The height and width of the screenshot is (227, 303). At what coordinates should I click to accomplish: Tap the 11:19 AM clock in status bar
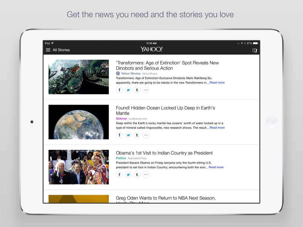pos(151,43)
